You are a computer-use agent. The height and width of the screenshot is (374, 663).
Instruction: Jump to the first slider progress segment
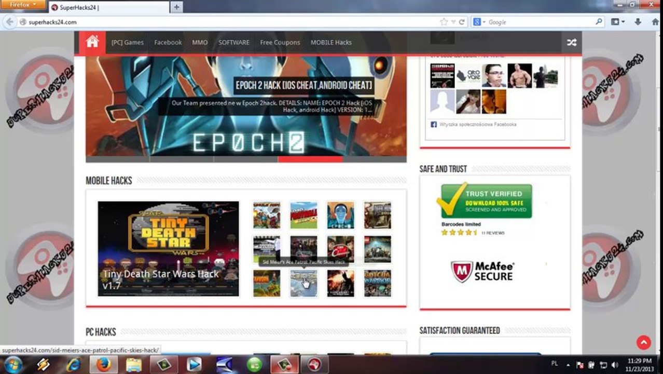pyautogui.click(x=118, y=159)
